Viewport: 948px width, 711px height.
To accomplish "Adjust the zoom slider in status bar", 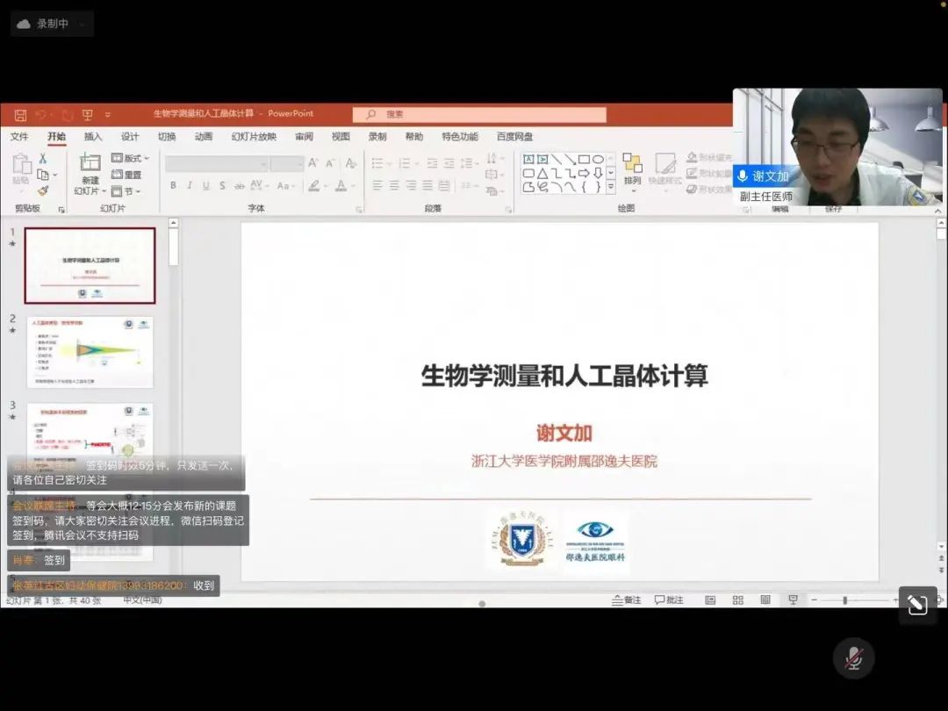I will (x=844, y=600).
